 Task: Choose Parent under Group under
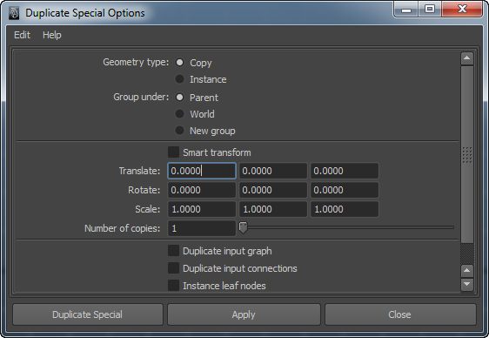click(x=179, y=97)
